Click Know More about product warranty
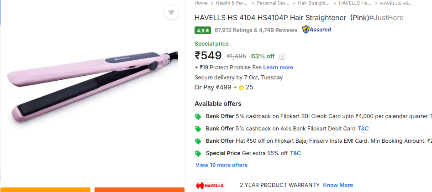 tap(338, 185)
